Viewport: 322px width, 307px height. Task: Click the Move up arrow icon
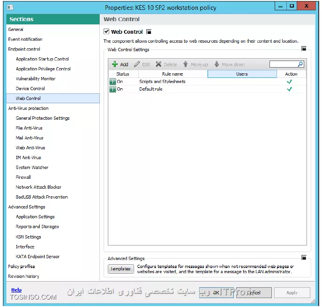click(x=186, y=64)
